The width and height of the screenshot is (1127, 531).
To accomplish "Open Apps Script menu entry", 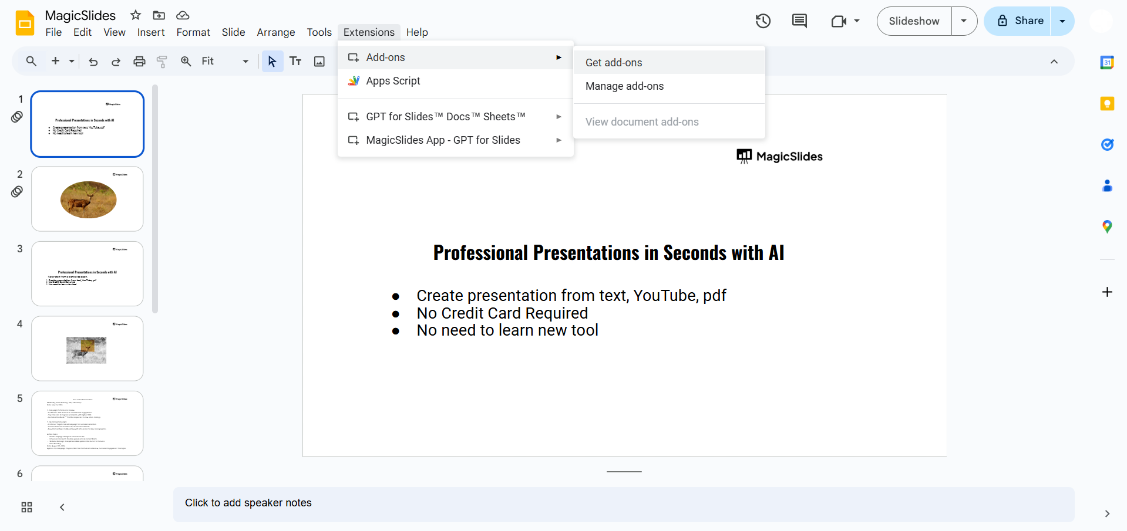I will [393, 81].
